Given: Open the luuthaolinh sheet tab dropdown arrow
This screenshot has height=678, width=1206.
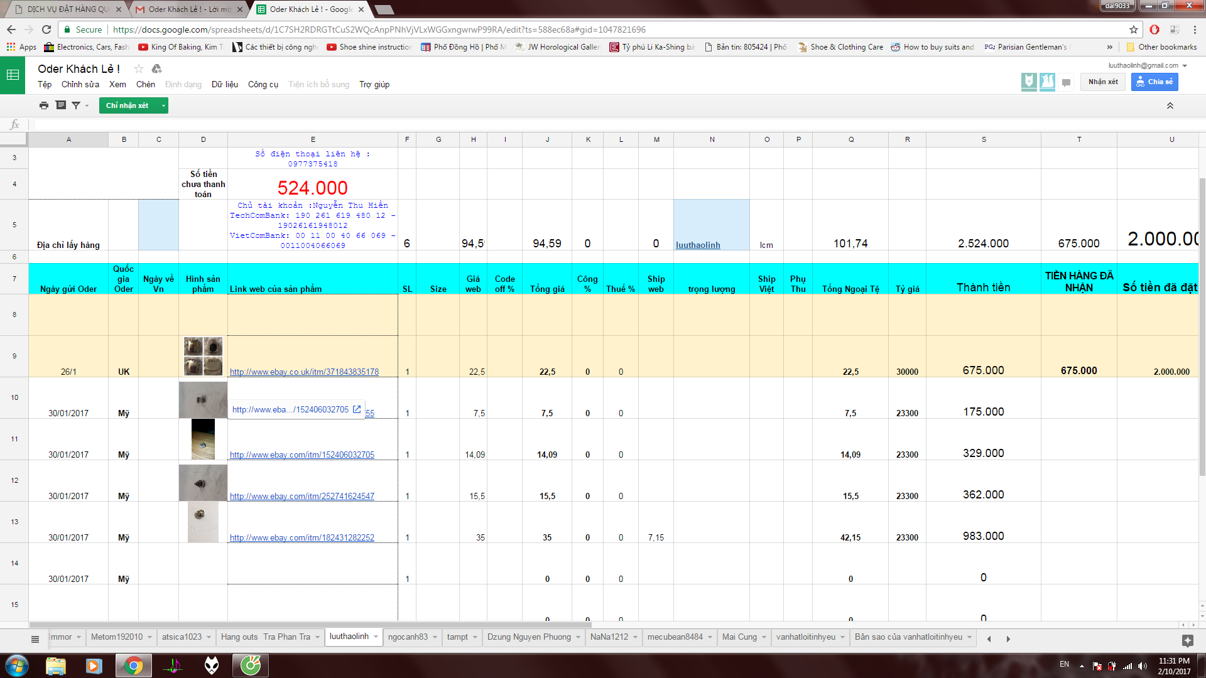Looking at the screenshot, I should 376,637.
